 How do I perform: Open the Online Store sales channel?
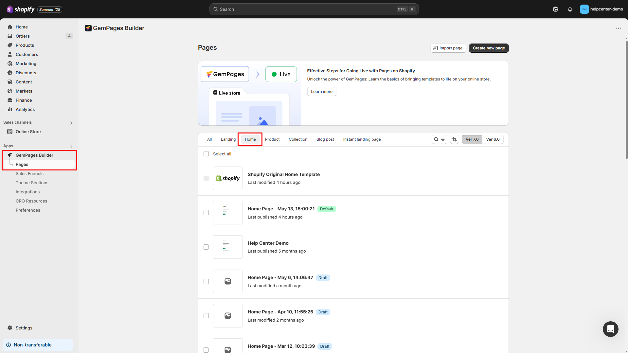point(28,132)
